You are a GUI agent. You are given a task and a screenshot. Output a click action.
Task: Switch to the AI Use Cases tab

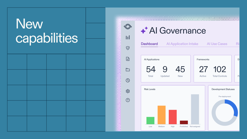point(217,44)
